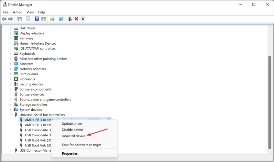Click the Keyboards category icon
This screenshot has height=162, width=274.
click(x=16, y=53)
